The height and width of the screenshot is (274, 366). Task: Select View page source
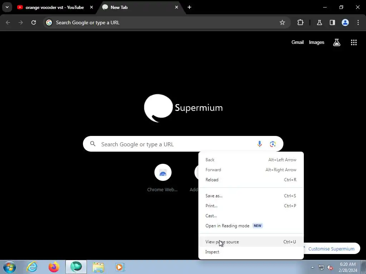[251, 242]
